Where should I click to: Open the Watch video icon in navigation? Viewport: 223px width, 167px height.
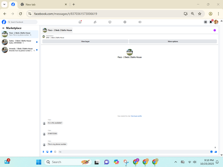coord(110,22)
